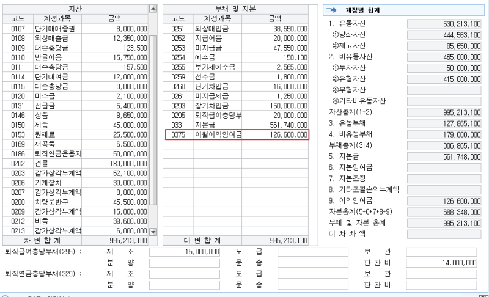Viewport: 489px width, 297px height.
Task: Click the 부채총계(3+4) value 306,865,100
Action: click(444, 145)
